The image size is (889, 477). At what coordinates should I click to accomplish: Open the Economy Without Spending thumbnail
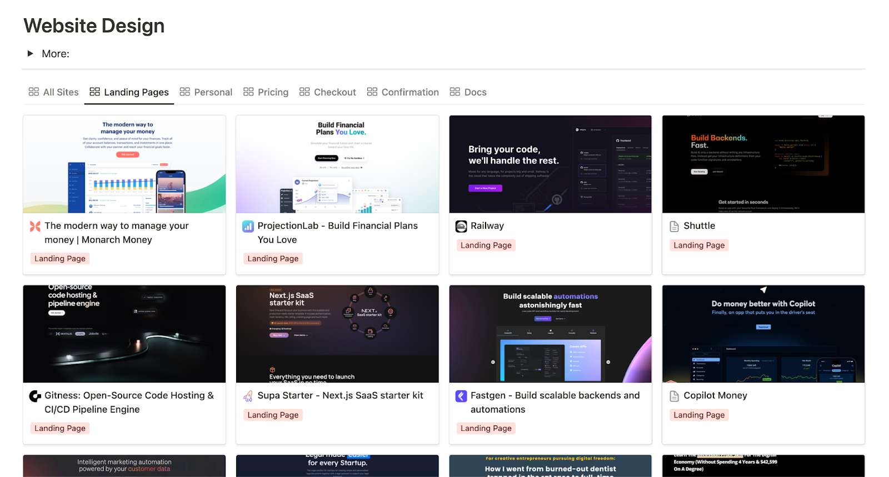point(763,466)
